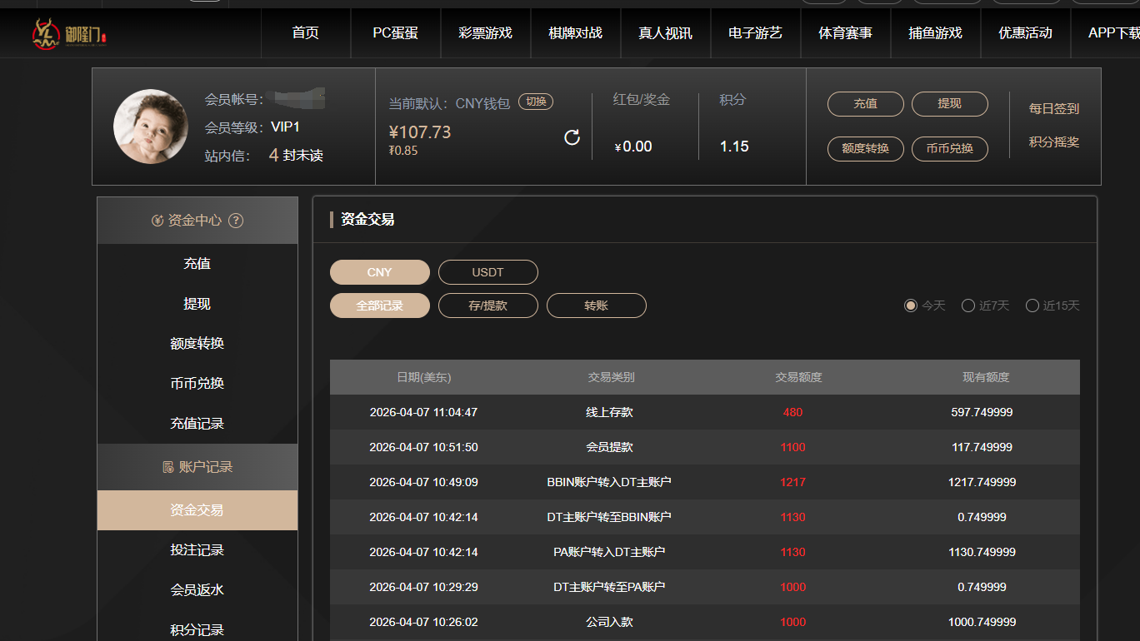Viewport: 1140px width, 641px height.
Task: Switch to the USDT tab
Action: click(487, 271)
